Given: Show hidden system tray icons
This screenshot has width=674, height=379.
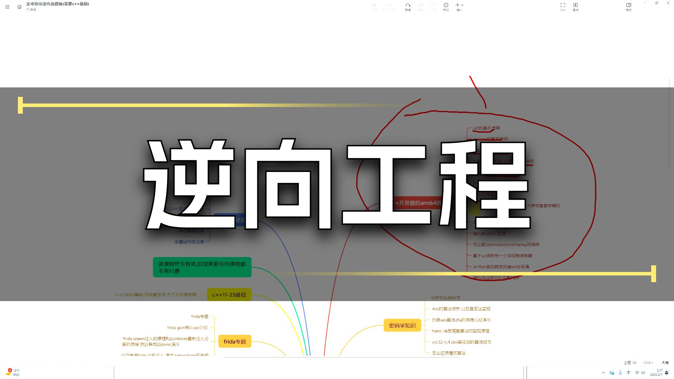Looking at the screenshot, I should [603, 373].
